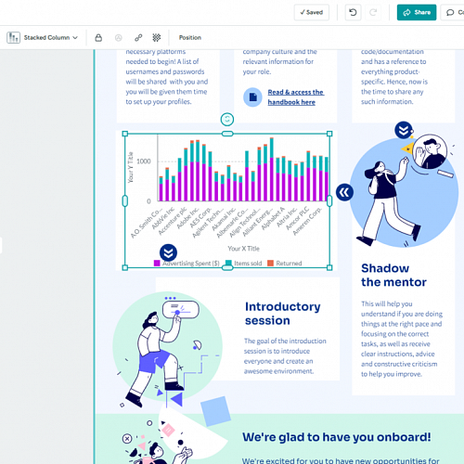This screenshot has width=464, height=464.
Task: Open the Position menu
Action: 190,37
